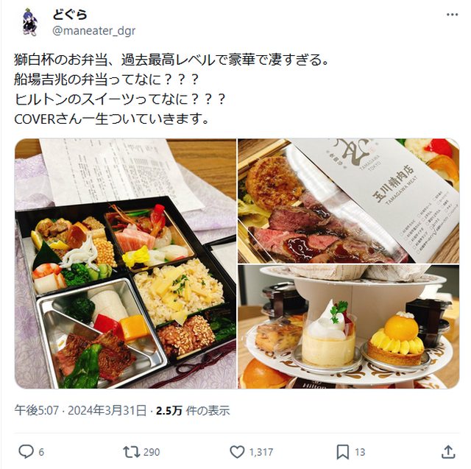Open the @maneater_dgr handle link
Screen dimensions: 471x469
pyautogui.click(x=93, y=31)
